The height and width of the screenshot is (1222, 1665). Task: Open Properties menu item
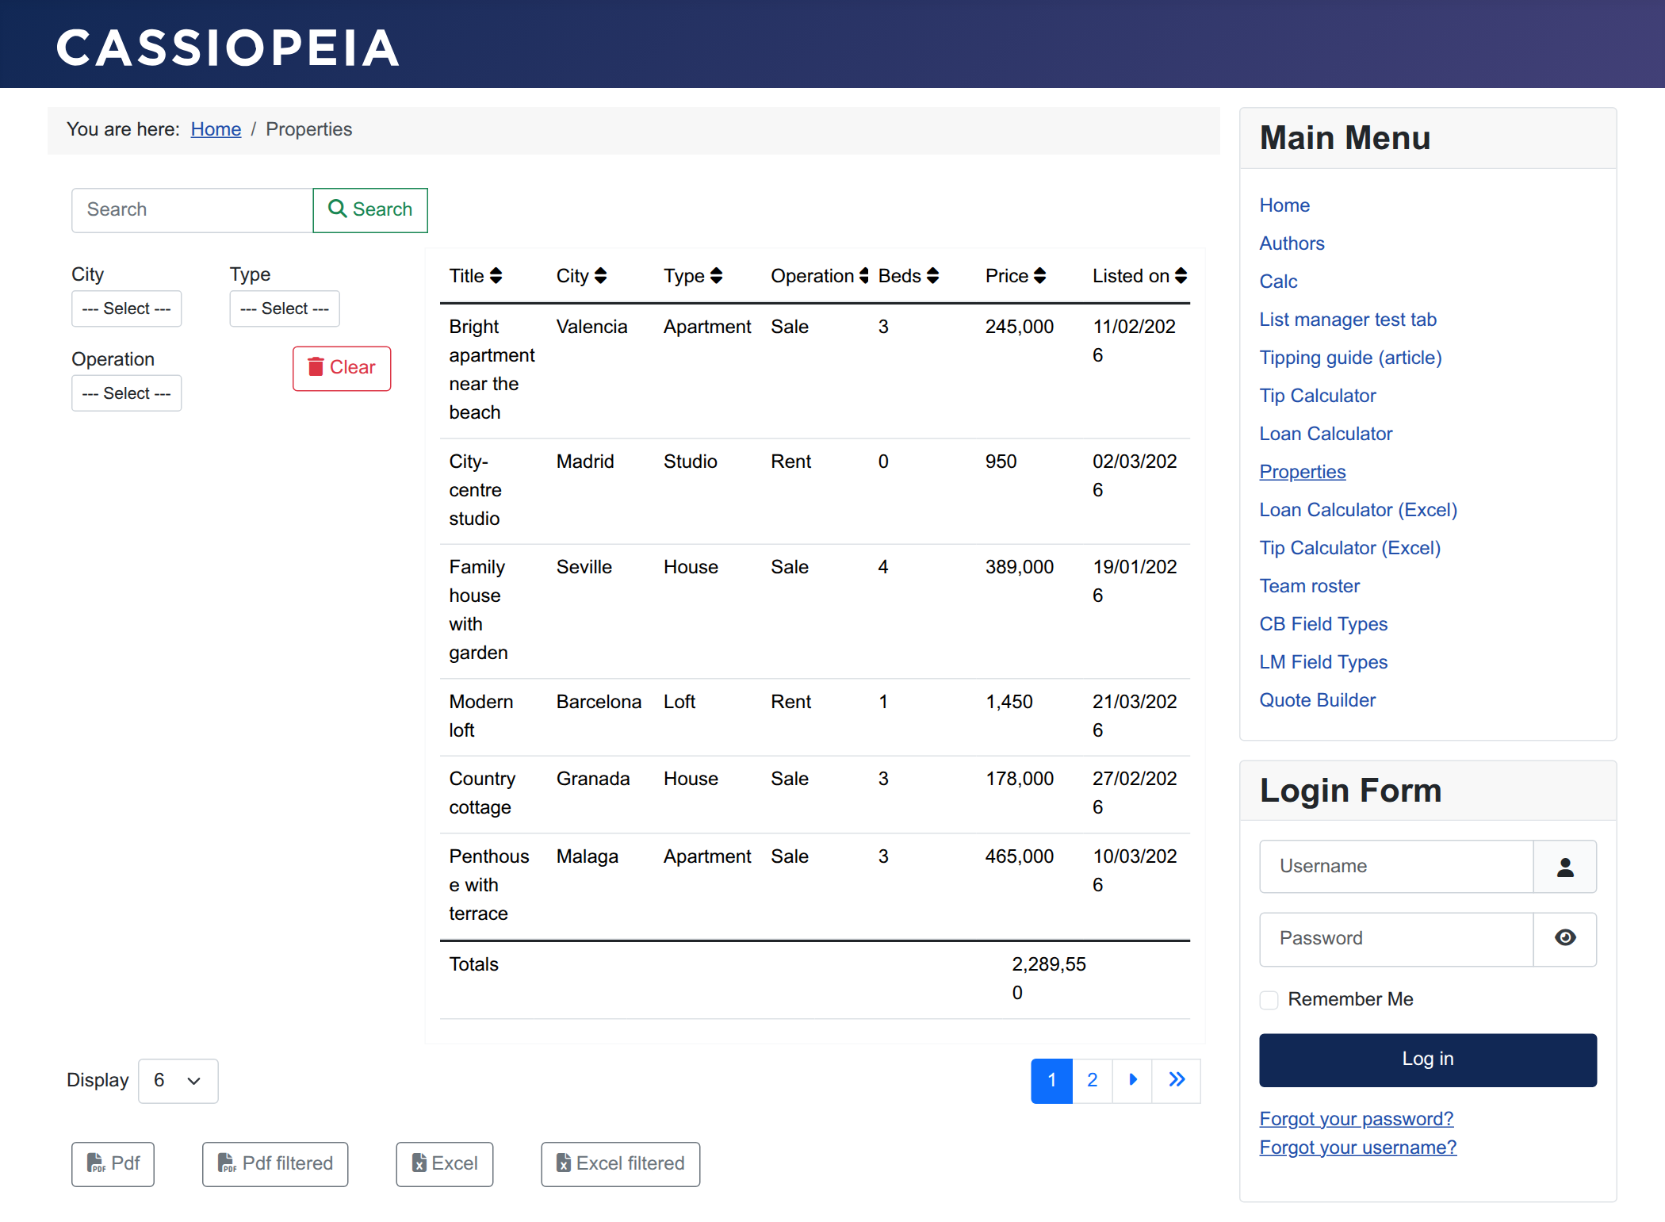[x=1303, y=472]
